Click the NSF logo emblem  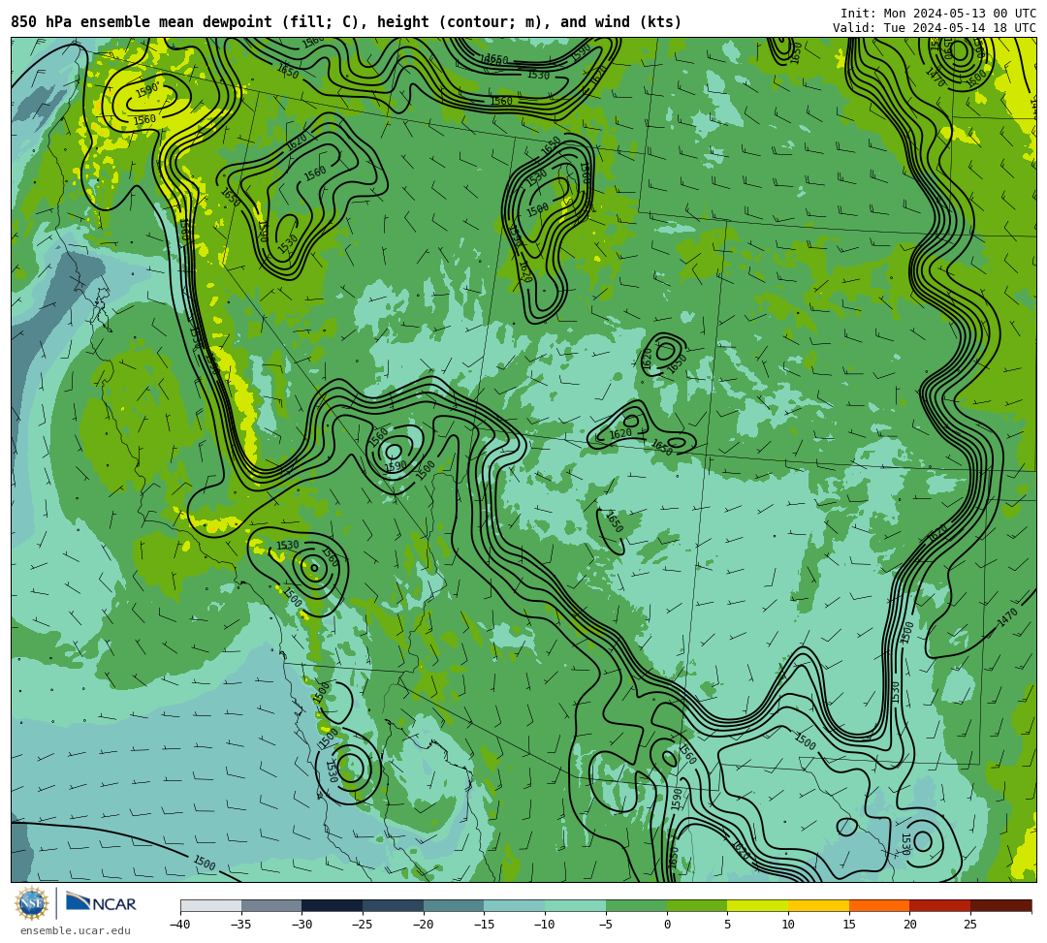tap(31, 903)
